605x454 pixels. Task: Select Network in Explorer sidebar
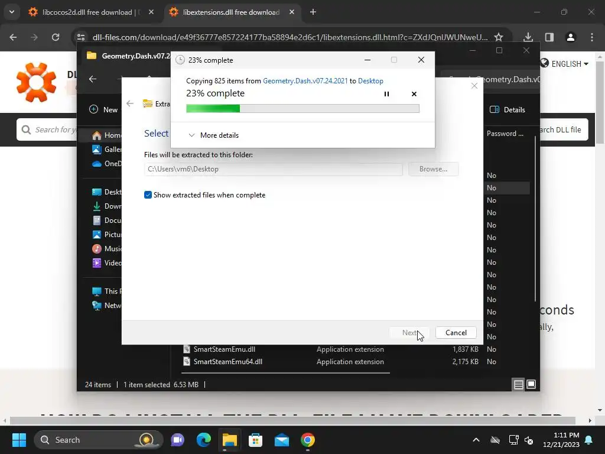click(106, 306)
